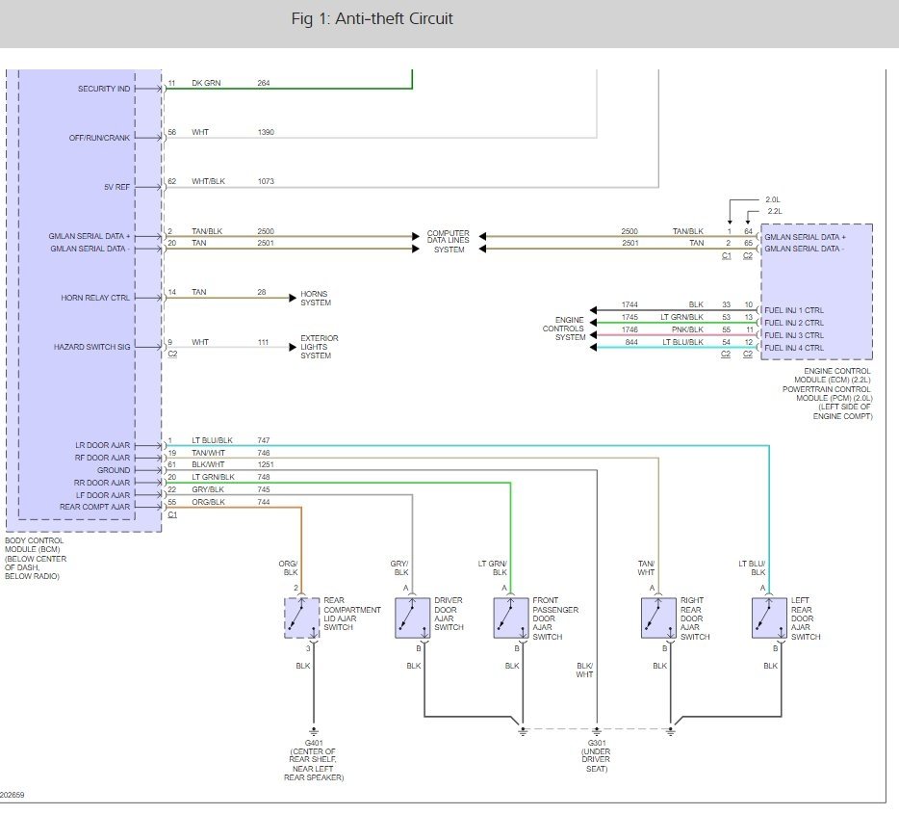This screenshot has width=899, height=815.
Task: Click the Exterior Lights System arrowhead
Action: 293,347
